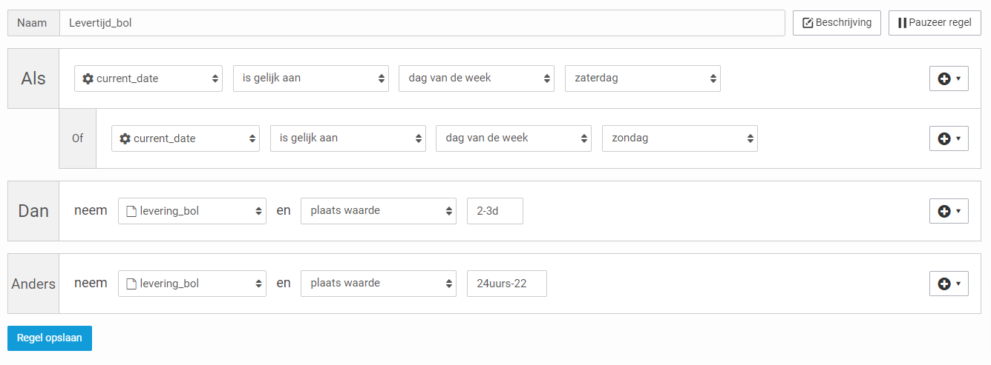Open 'plaats waarde' dropdown in Dan row
Image resolution: width=991 pixels, height=365 pixels.
point(379,211)
